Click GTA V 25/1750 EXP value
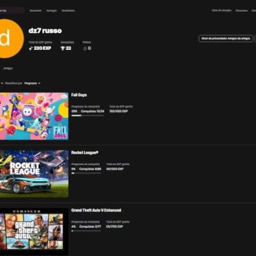Screen dimensions: 256x256 pos(115,227)
